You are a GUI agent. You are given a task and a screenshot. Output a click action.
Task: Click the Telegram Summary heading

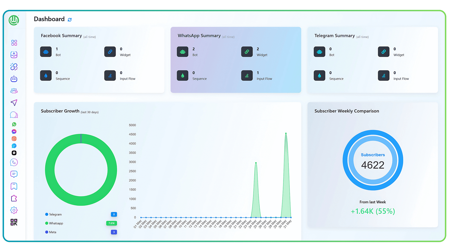(335, 36)
